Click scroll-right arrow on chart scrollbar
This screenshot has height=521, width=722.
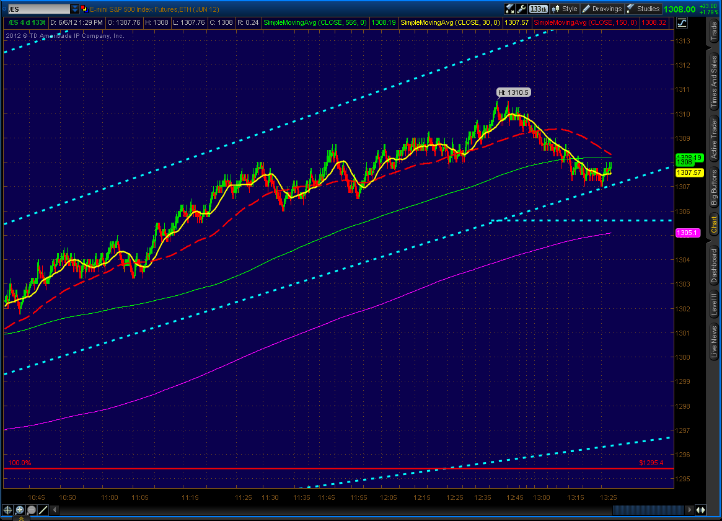click(689, 510)
